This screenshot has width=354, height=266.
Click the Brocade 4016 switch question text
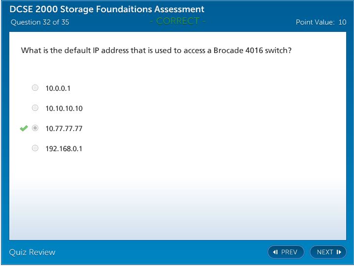coord(156,51)
